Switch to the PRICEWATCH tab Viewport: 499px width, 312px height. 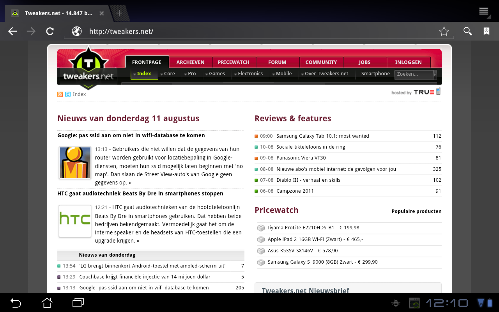point(234,62)
